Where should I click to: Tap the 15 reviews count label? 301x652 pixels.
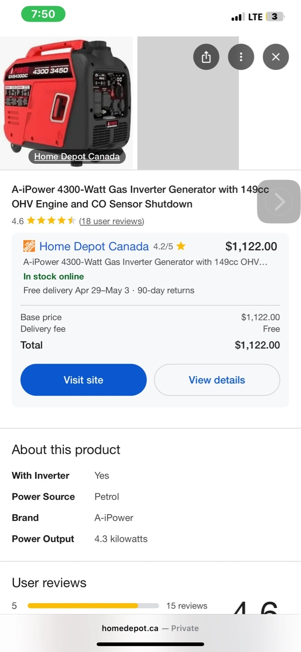point(187,606)
